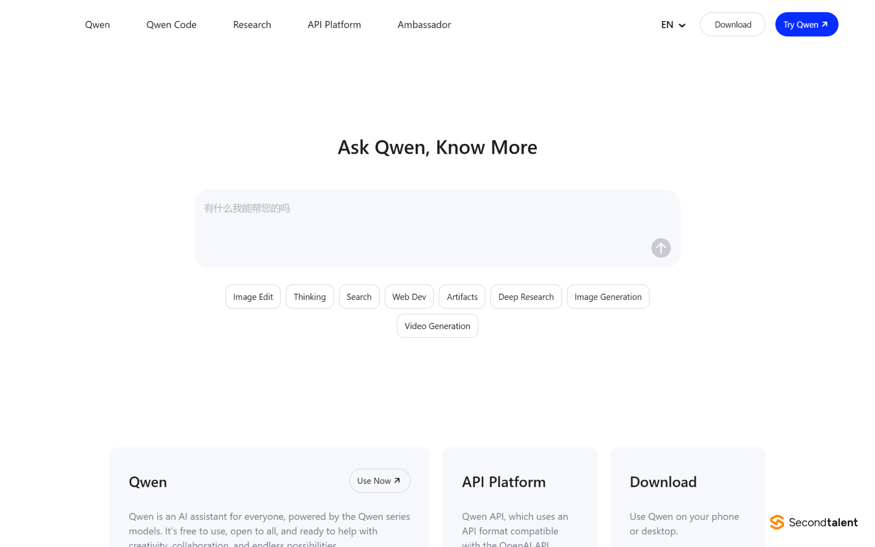Select the Artifacts chip
875x547 pixels.
tap(462, 297)
